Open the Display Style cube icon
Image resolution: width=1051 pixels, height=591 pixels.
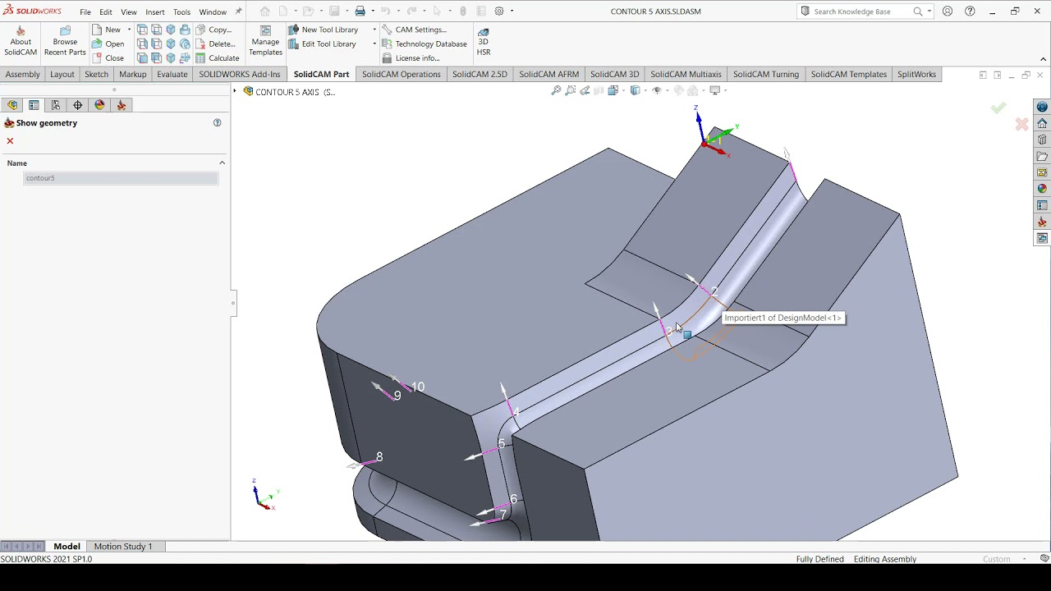pos(635,91)
